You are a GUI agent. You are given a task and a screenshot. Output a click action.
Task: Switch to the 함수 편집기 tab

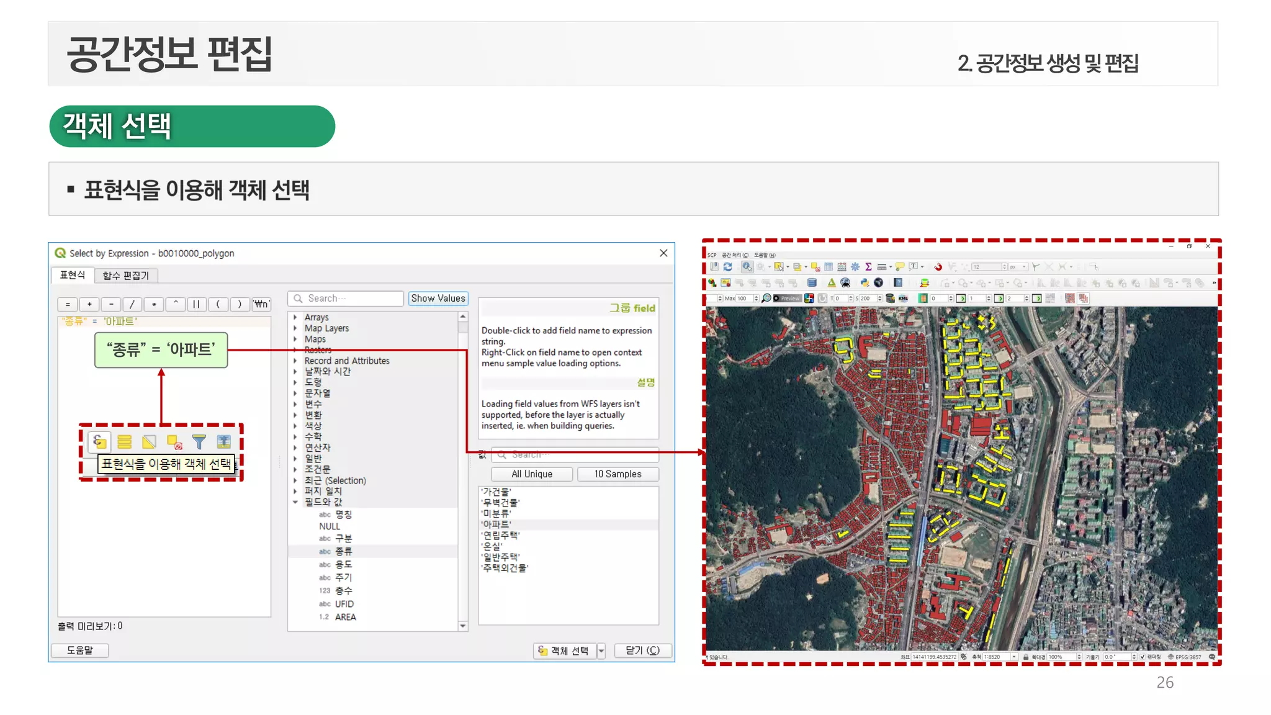[125, 276]
